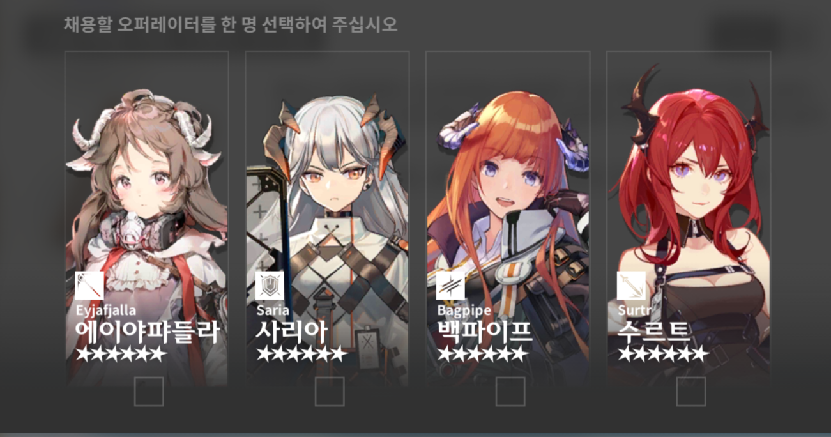The width and height of the screenshot is (831, 437).
Task: Click the name label 백파이프
Action: tap(484, 332)
